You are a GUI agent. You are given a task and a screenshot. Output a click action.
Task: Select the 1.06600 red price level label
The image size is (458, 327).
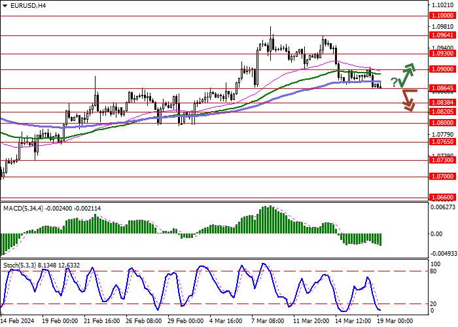coord(442,198)
